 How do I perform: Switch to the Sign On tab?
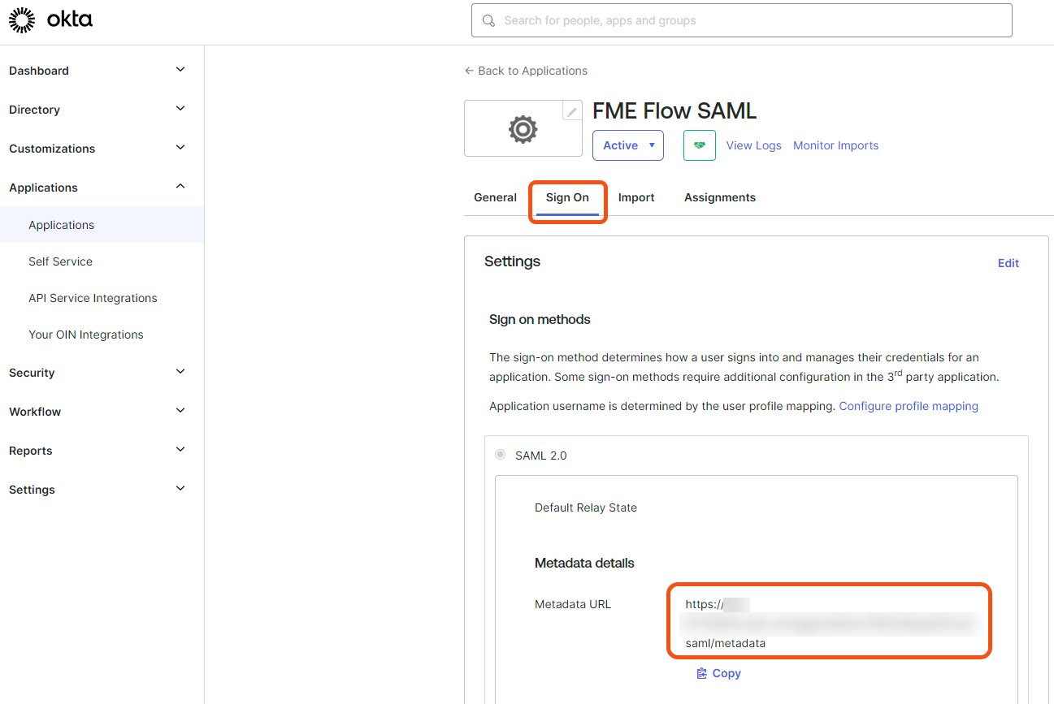coord(567,197)
